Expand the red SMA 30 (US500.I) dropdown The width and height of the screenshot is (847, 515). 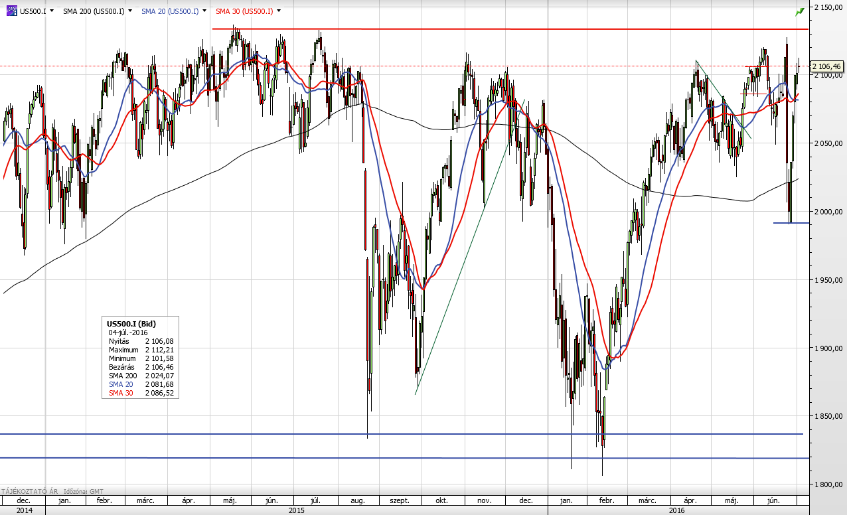[x=279, y=11]
